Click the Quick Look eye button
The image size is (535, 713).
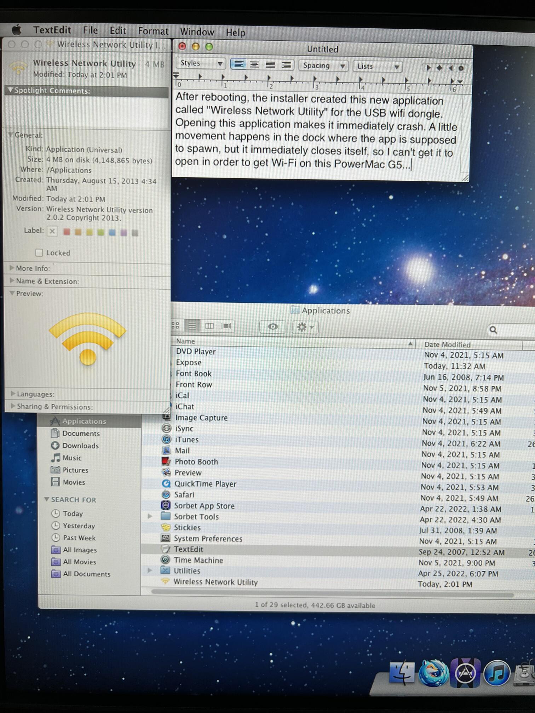[272, 327]
